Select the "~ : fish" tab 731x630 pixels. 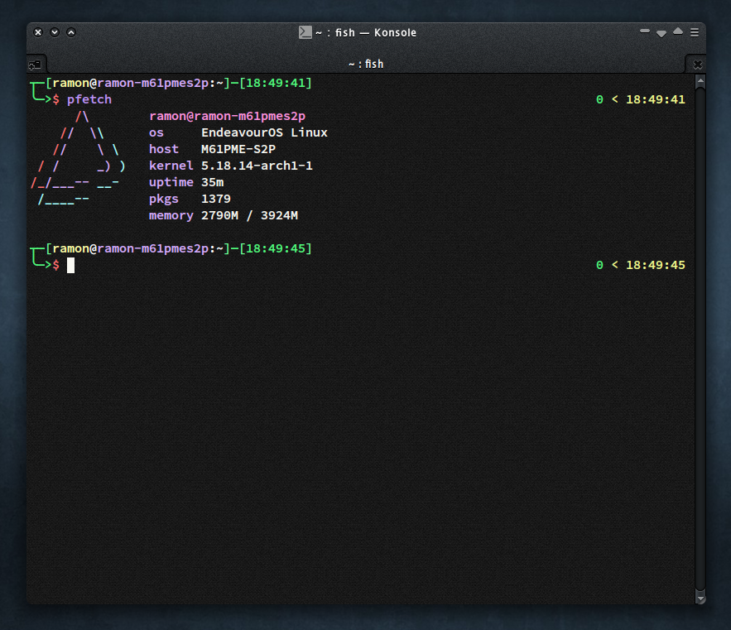[366, 64]
